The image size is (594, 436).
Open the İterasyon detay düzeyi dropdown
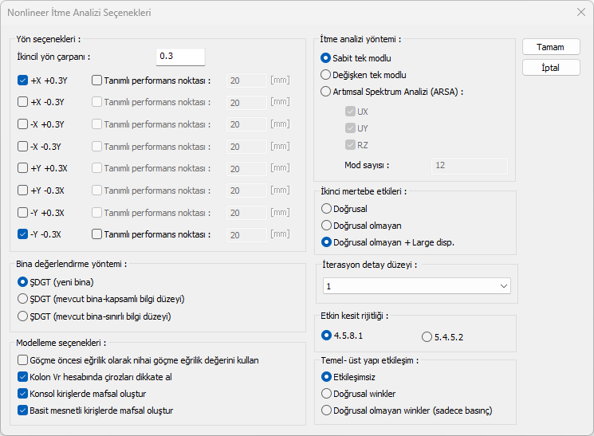[x=417, y=286]
